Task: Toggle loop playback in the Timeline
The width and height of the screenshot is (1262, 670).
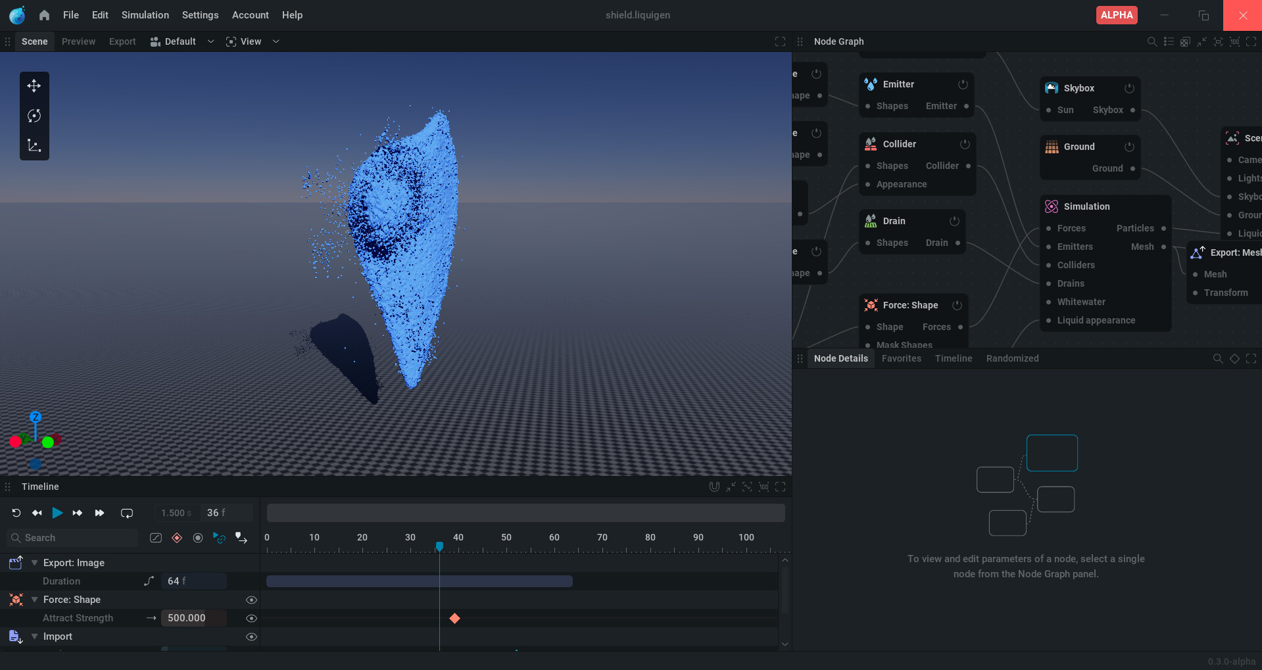Action: pyautogui.click(x=127, y=513)
